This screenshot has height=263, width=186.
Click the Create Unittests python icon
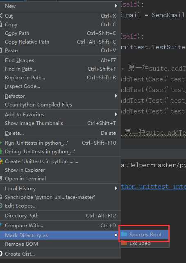(x=1, y=161)
